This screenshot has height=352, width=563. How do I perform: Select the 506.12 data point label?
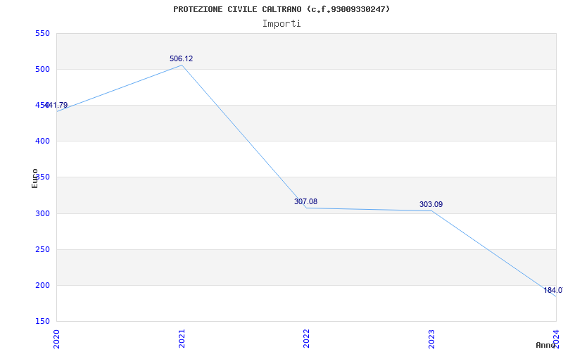click(x=181, y=59)
